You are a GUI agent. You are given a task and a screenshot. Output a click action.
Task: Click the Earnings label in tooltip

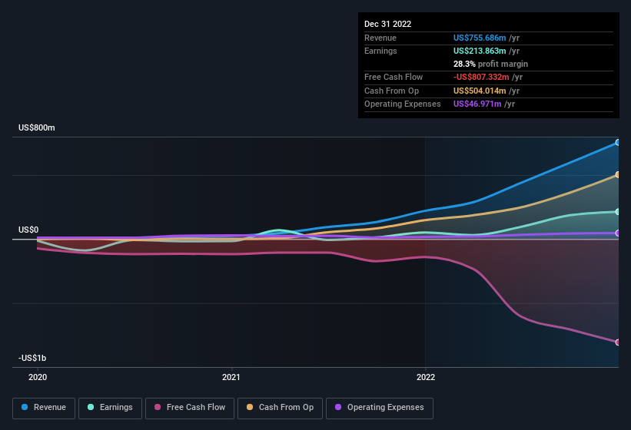tap(380, 51)
